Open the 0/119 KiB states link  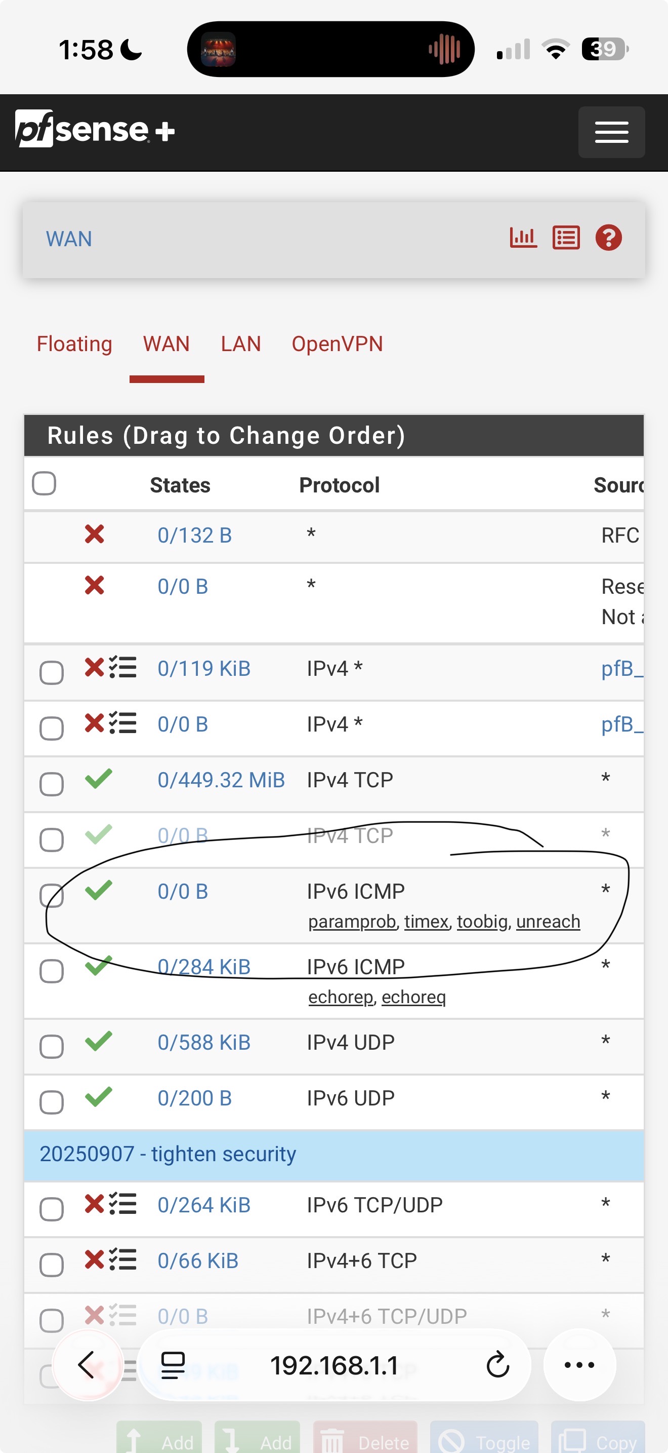[x=204, y=668]
